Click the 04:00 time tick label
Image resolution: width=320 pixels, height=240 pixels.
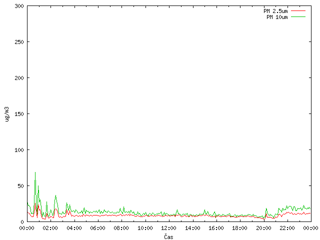click(74, 228)
